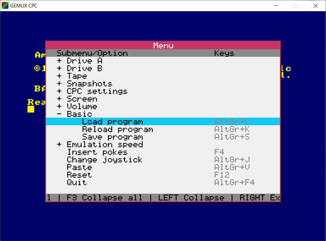The image size is (326, 241).
Task: Click the Keys column header
Action: click(224, 53)
